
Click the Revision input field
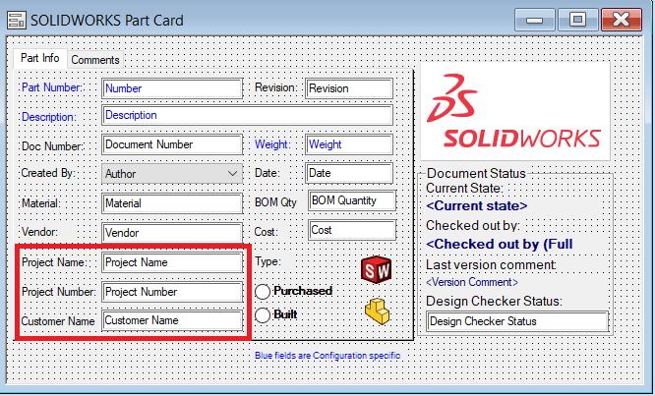349,88
